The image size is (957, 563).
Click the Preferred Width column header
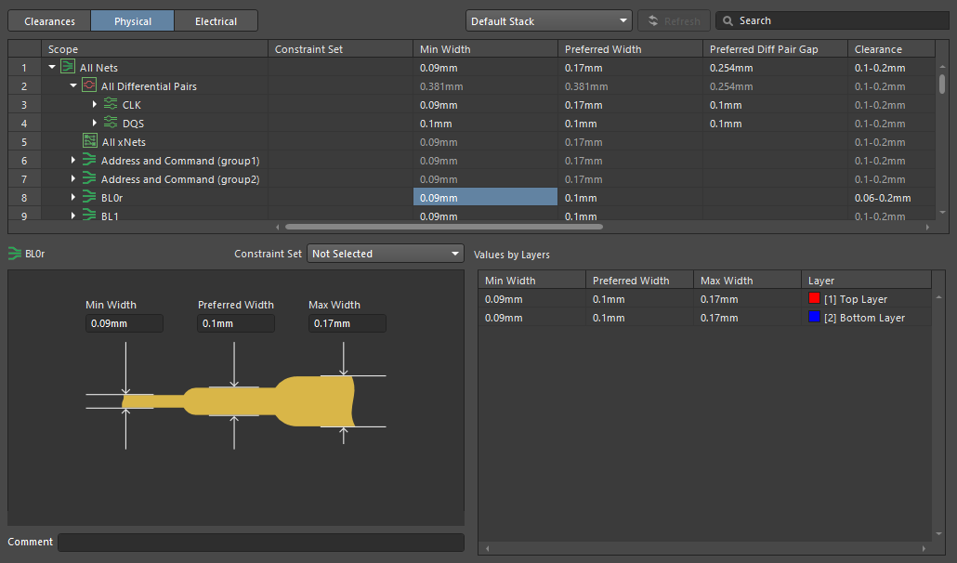[629, 49]
